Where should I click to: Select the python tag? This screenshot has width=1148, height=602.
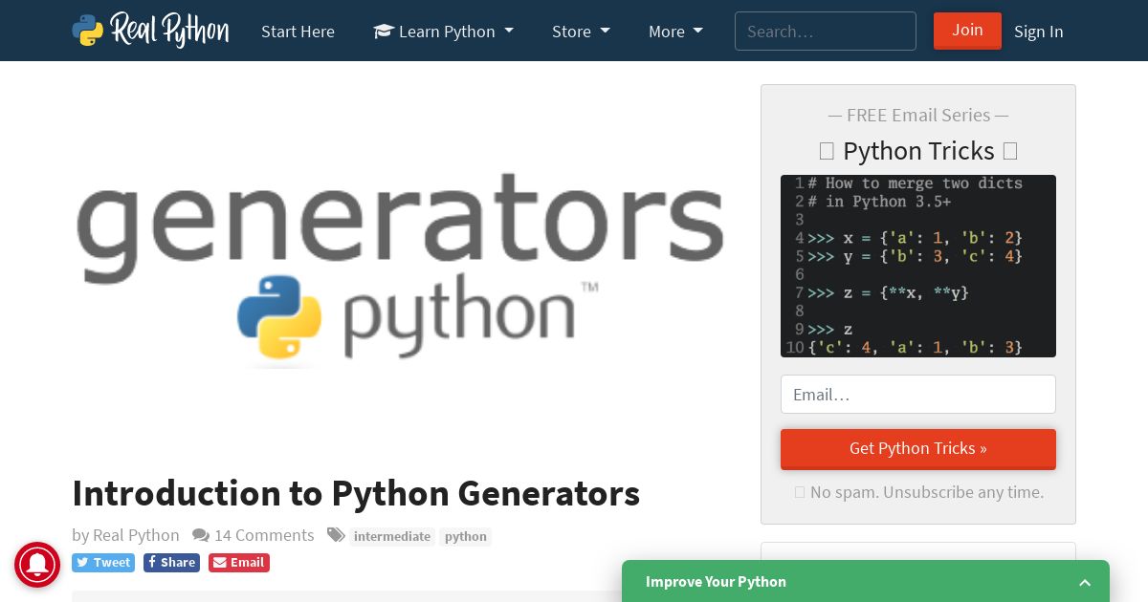466,536
